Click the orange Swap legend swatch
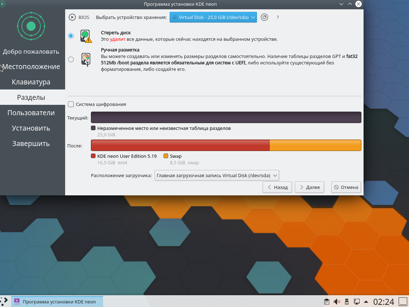The image size is (409, 307). coord(166,156)
